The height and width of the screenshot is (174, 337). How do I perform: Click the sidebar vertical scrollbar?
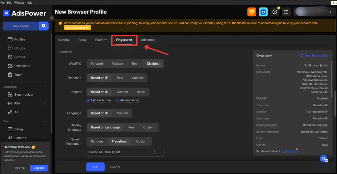coord(51,83)
